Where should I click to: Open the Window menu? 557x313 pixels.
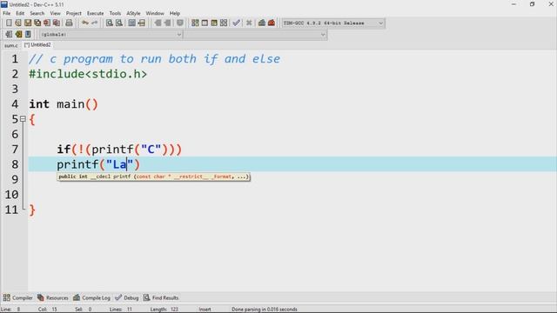point(155,13)
